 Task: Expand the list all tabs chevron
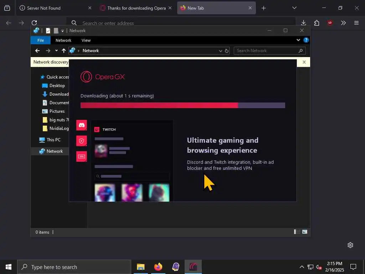click(294, 8)
